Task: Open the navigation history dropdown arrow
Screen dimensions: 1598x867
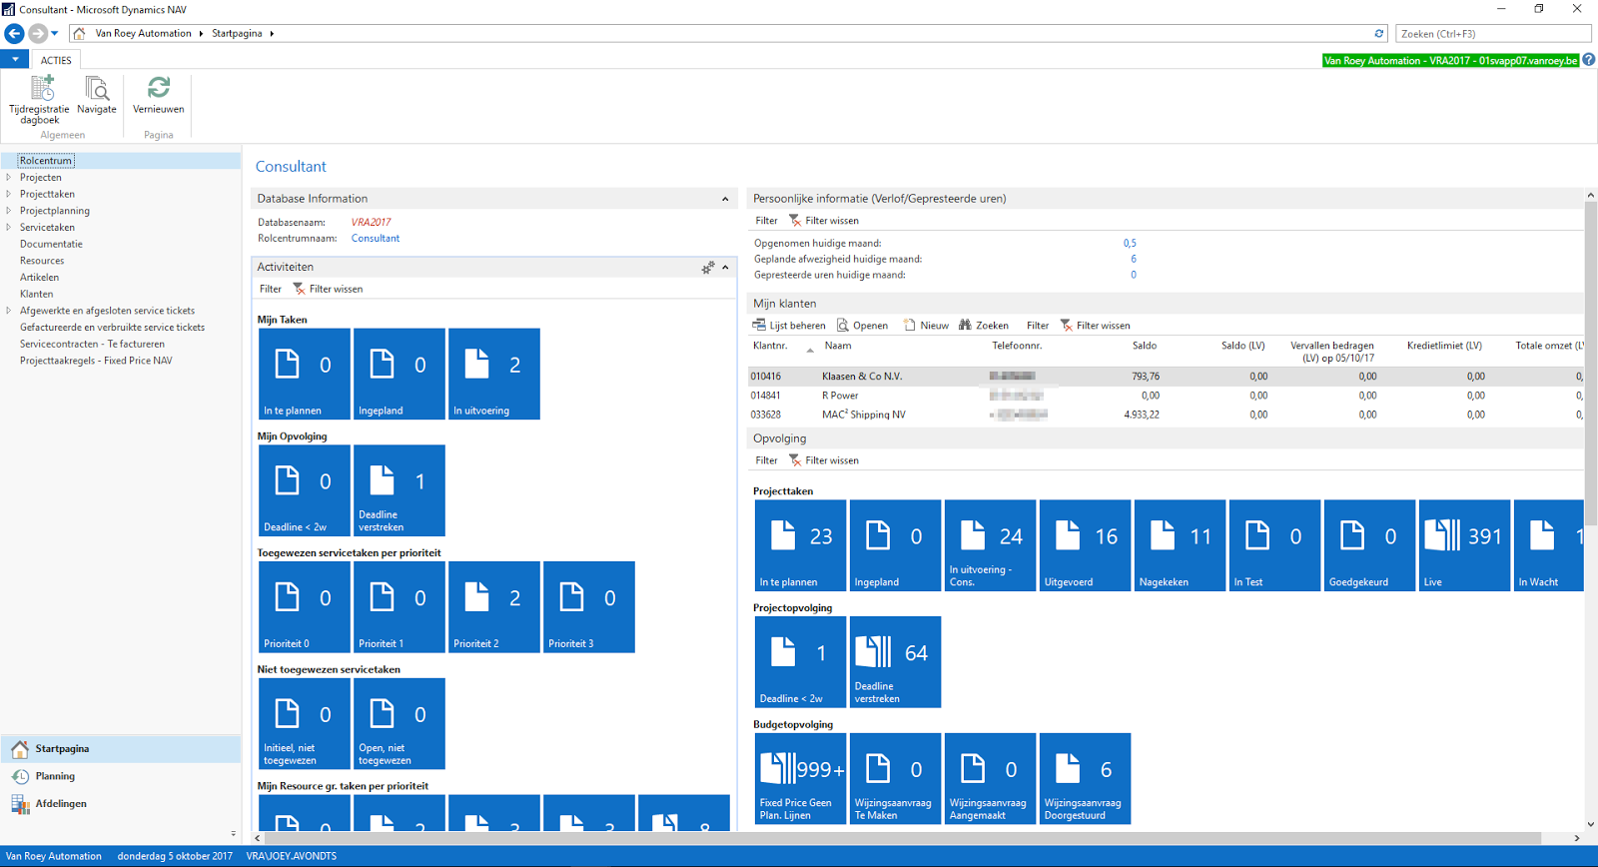Action: click(54, 33)
